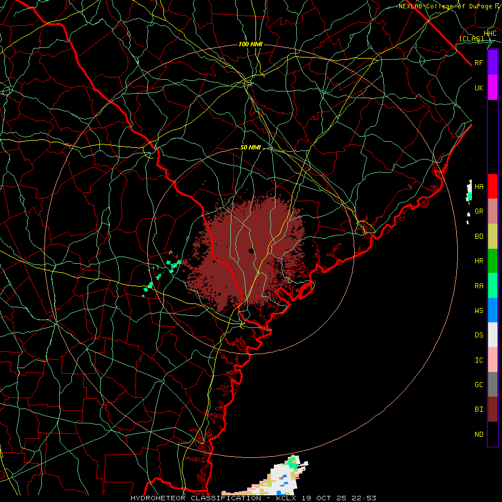This screenshot has width=502, height=502.
Task: Click the "GR" legend label
Action: pos(479,211)
